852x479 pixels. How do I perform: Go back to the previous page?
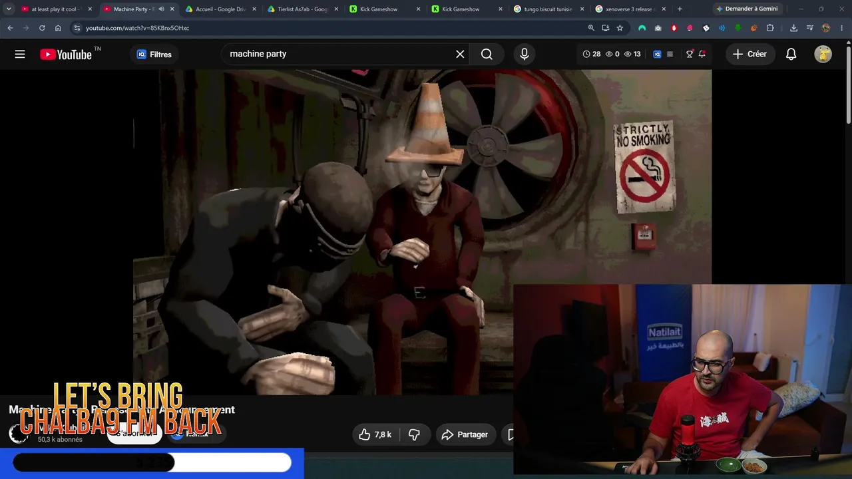(x=10, y=28)
